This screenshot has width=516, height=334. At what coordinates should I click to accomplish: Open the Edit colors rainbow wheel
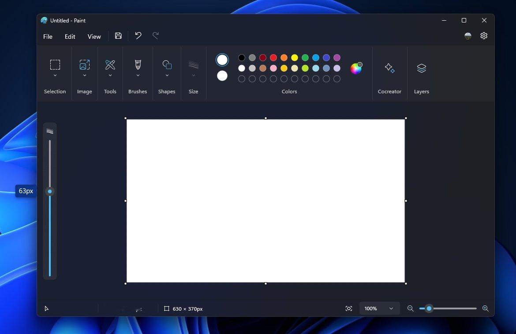coord(356,68)
